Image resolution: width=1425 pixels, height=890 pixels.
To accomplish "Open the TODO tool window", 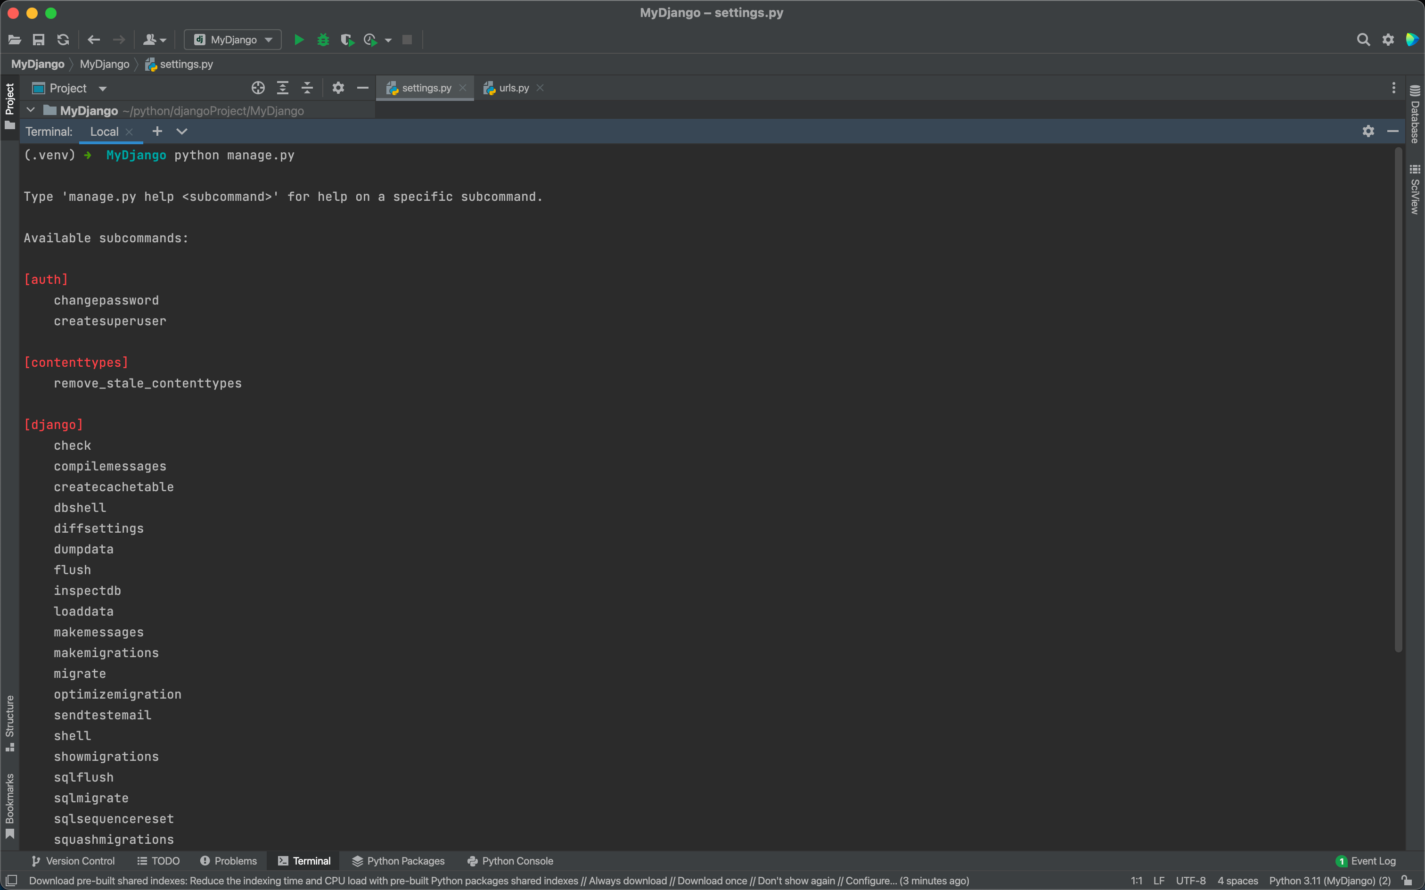I will coord(158,861).
